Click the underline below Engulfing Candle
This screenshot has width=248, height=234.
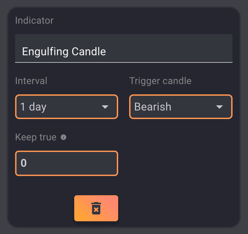(124, 62)
